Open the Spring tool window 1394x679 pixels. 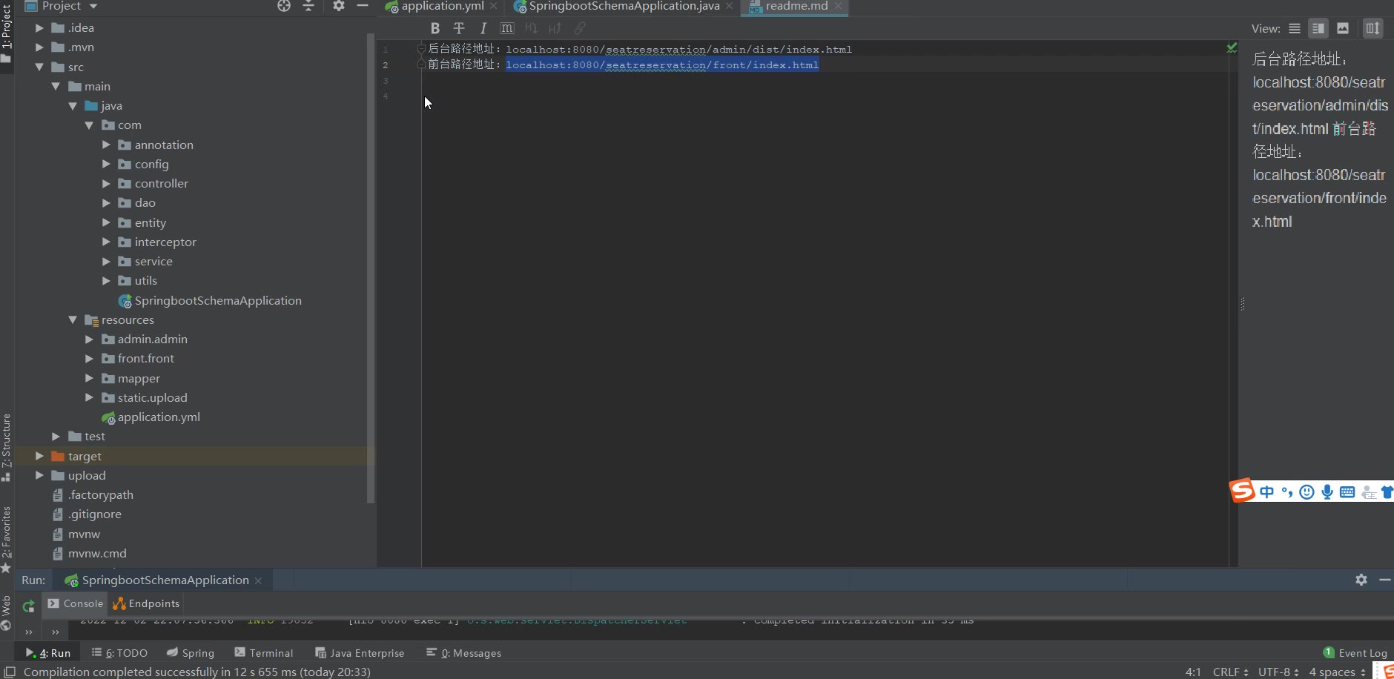click(191, 652)
